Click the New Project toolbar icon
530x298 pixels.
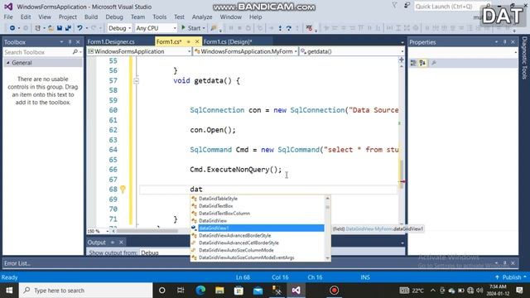[x=38, y=28]
